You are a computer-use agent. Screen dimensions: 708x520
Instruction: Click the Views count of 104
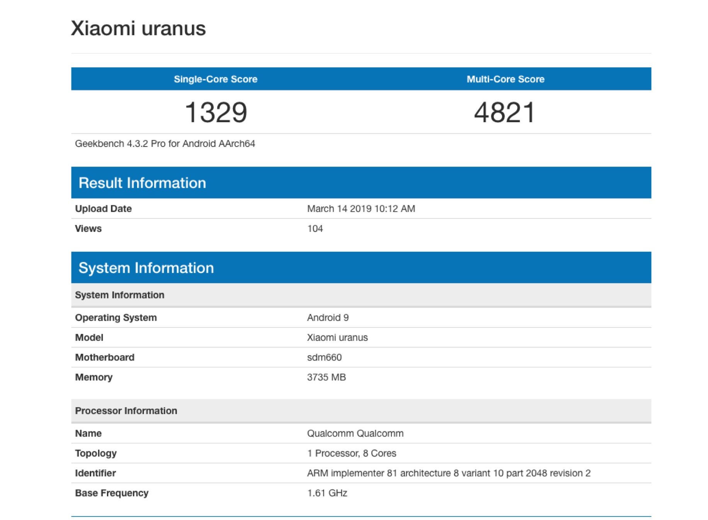[315, 229]
